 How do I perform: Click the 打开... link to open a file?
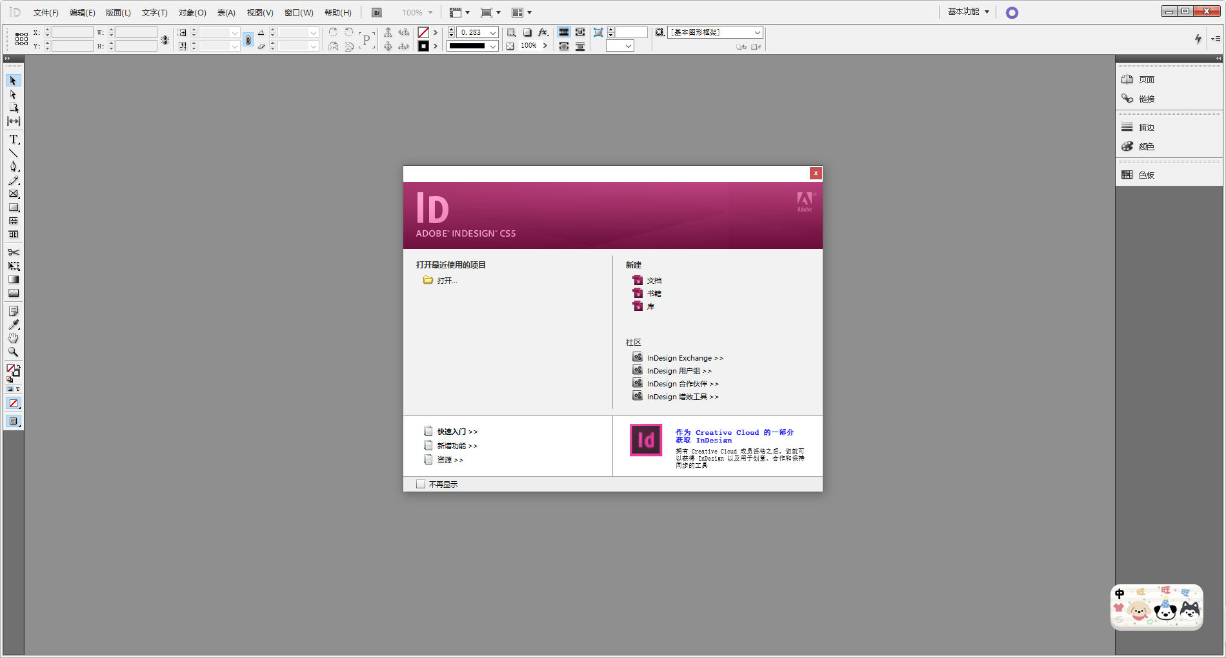447,281
